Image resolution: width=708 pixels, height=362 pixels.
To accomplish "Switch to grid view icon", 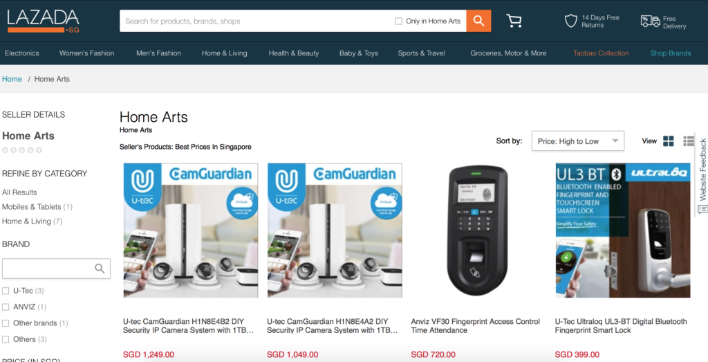I will [669, 141].
